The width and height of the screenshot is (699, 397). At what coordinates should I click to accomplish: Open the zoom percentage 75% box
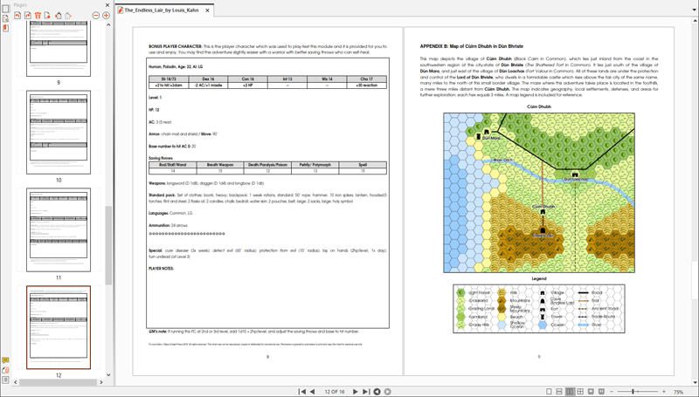point(679,392)
